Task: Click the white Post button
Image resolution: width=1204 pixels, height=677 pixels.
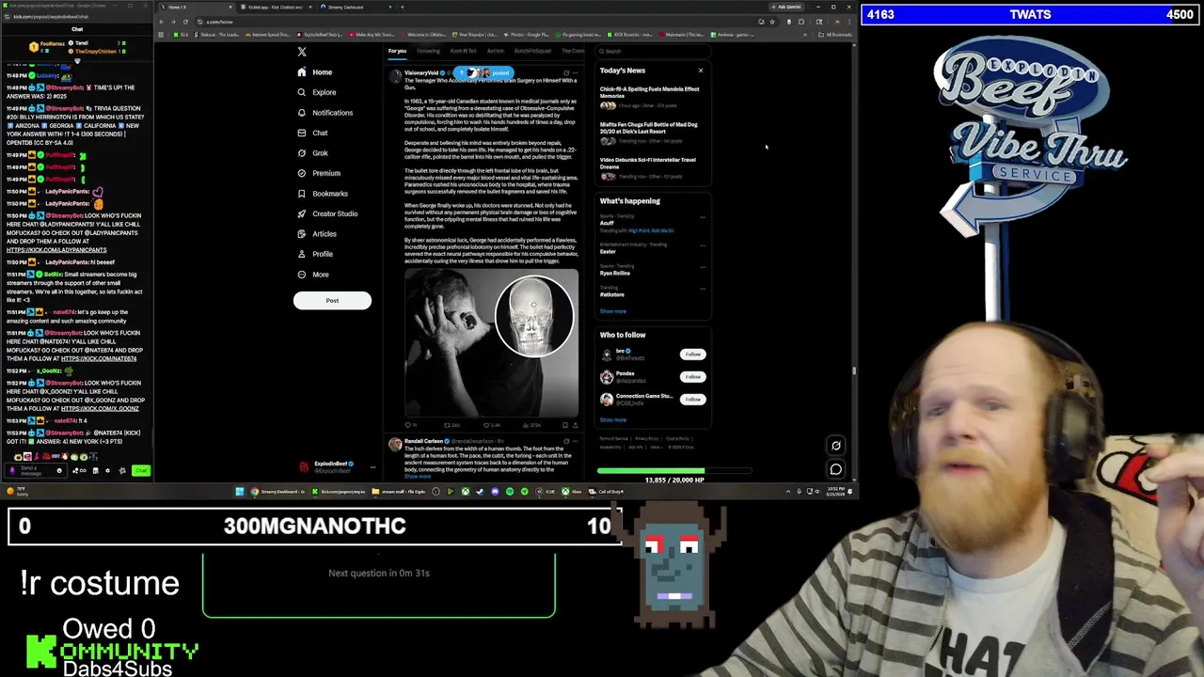Action: click(332, 300)
